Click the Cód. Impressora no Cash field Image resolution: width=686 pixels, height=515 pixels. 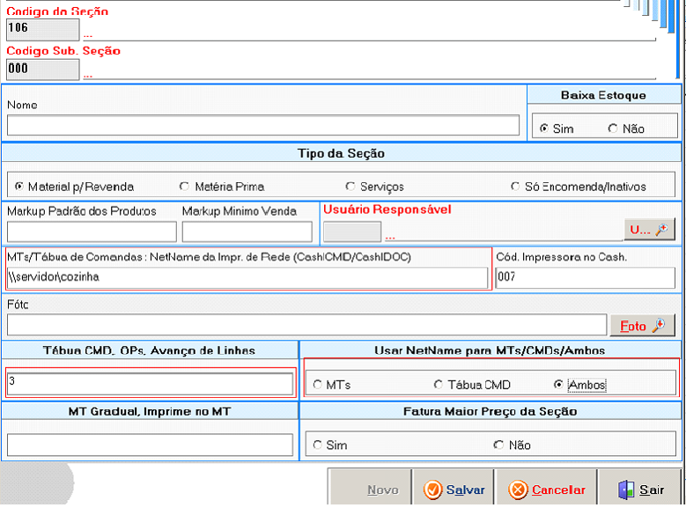[x=585, y=278]
